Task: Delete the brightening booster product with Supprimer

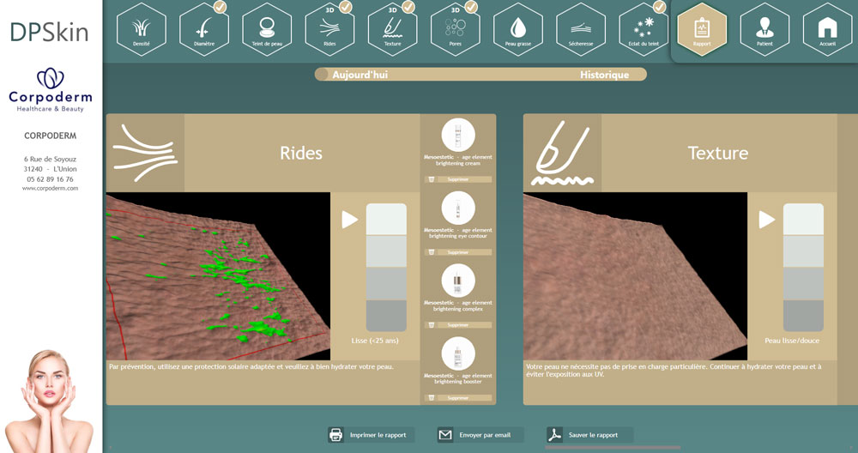Action: pyautogui.click(x=458, y=398)
